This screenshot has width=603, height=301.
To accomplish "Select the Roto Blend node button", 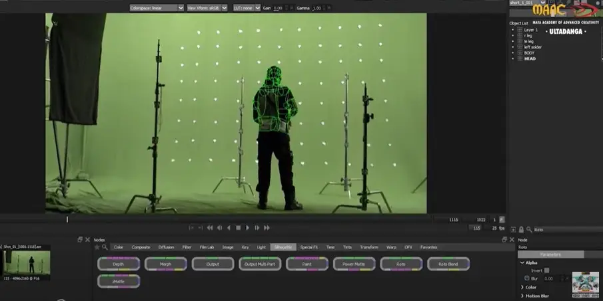I will coord(448,264).
